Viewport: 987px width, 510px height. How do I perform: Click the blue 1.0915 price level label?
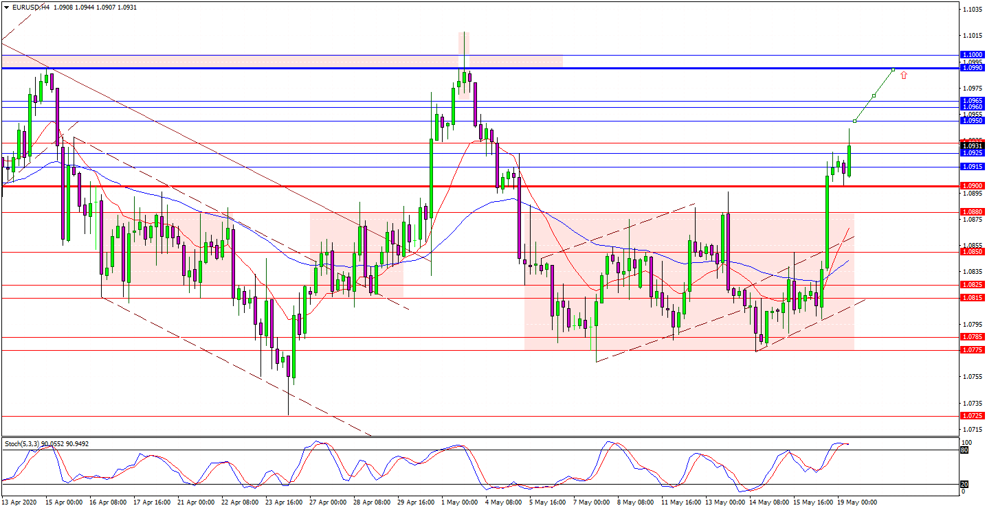[x=972, y=167]
